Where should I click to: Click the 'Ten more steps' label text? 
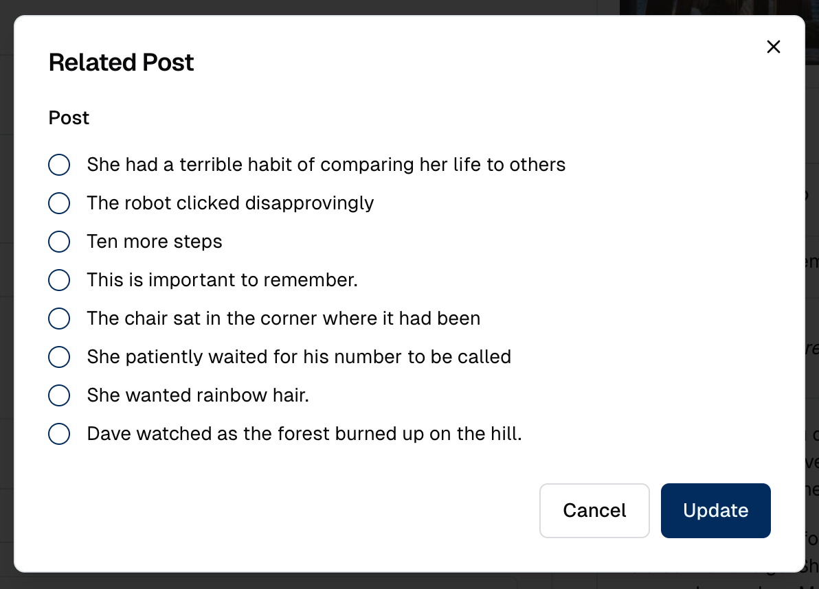tap(155, 242)
